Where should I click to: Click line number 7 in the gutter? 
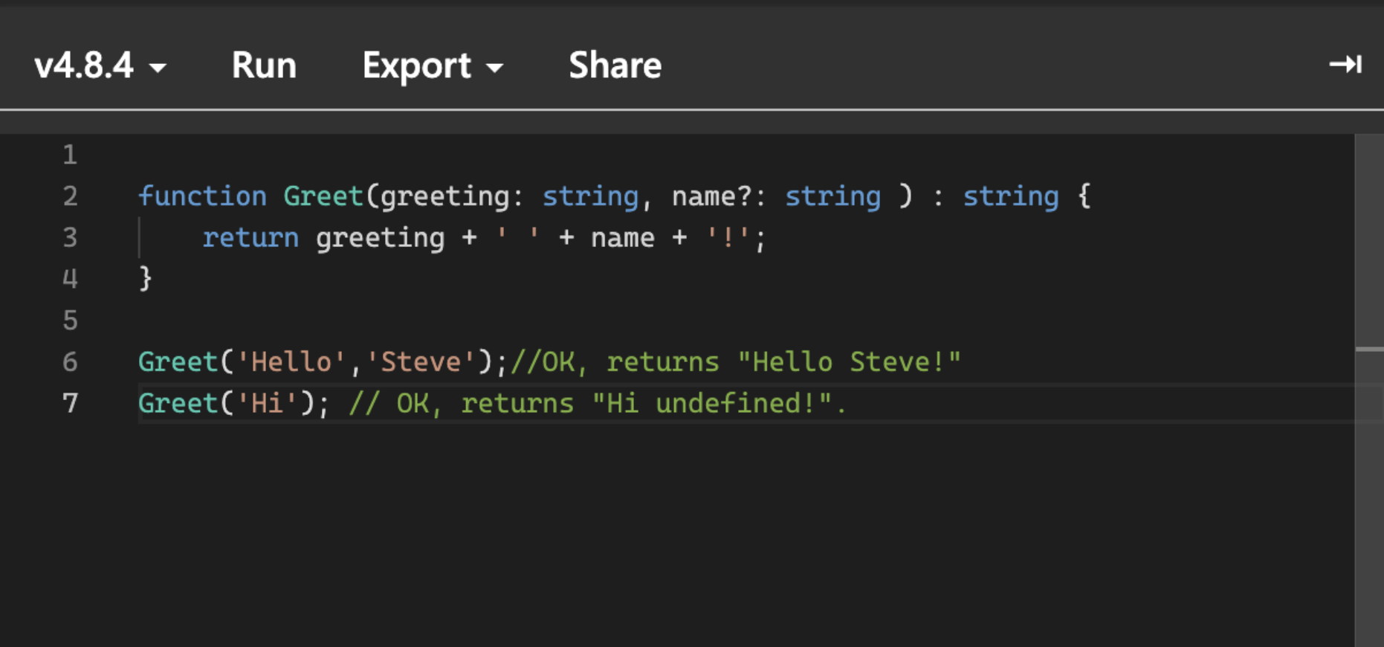click(70, 403)
